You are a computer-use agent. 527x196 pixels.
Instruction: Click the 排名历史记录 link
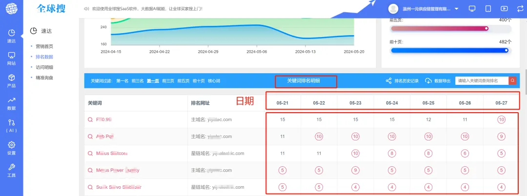(402, 81)
